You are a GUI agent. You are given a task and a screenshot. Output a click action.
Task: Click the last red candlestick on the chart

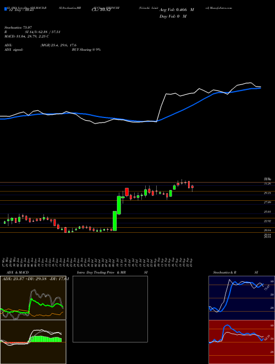coord(193,188)
